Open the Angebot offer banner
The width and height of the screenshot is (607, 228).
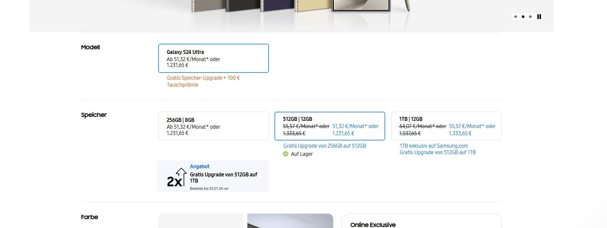(x=213, y=176)
